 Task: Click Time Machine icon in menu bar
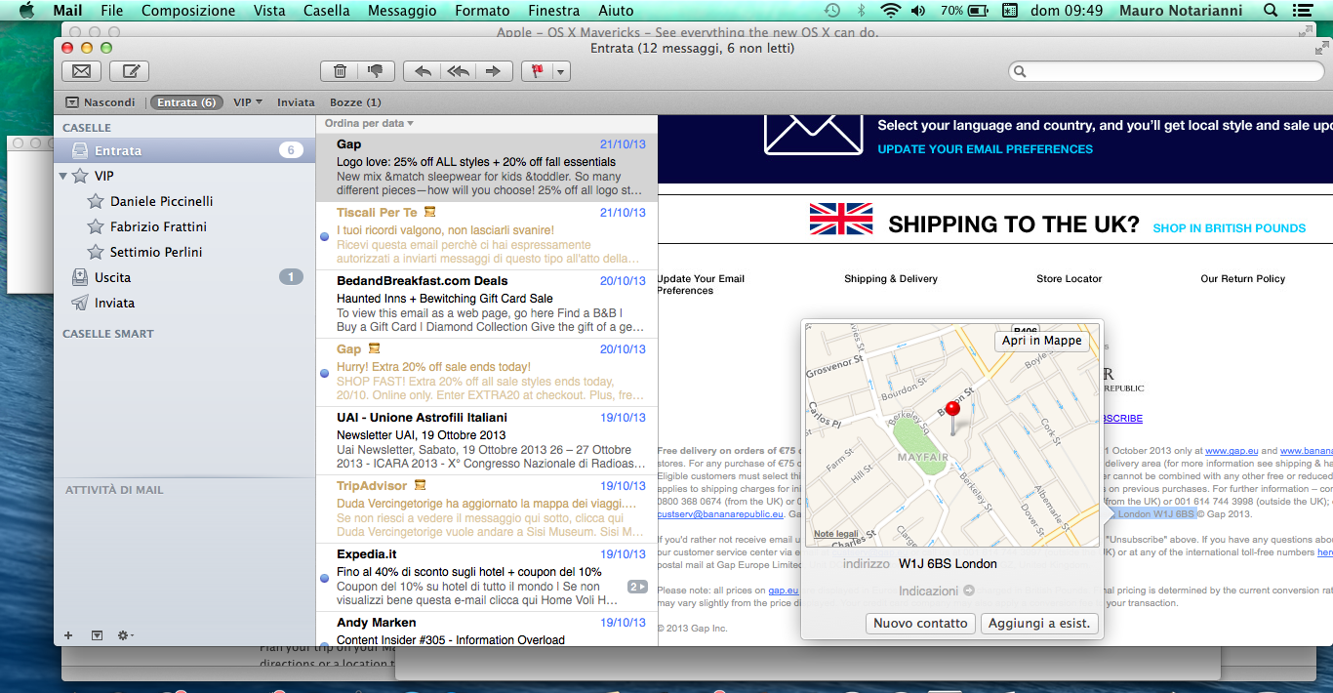pyautogui.click(x=831, y=11)
